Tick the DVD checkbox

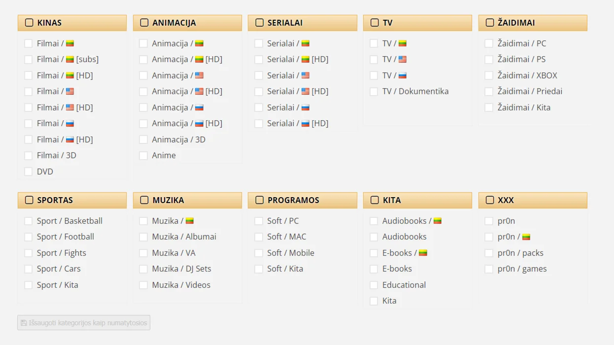tap(28, 172)
